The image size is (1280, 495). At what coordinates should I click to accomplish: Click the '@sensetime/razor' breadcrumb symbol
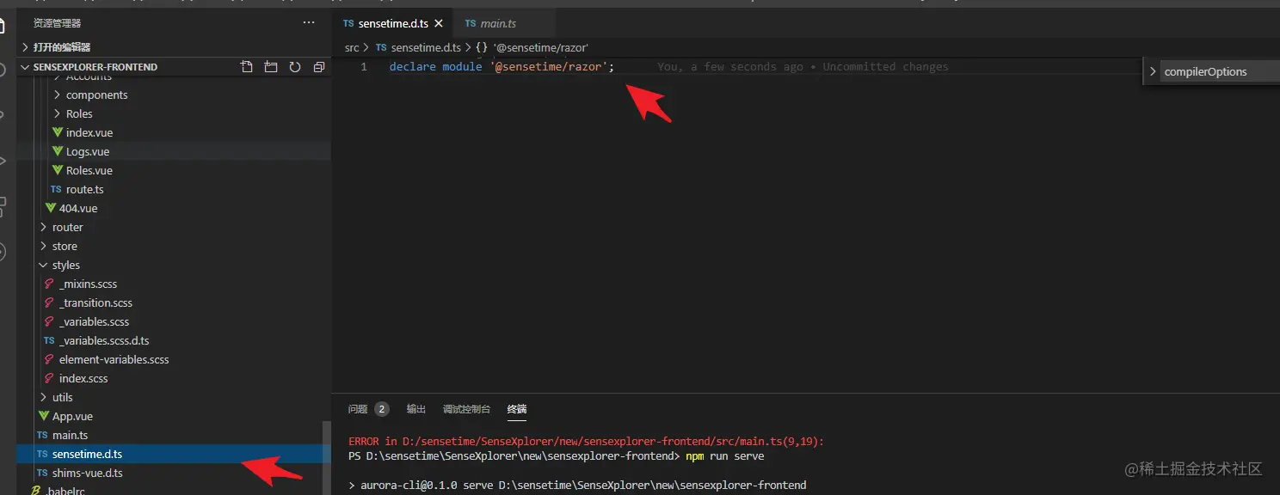532,48
